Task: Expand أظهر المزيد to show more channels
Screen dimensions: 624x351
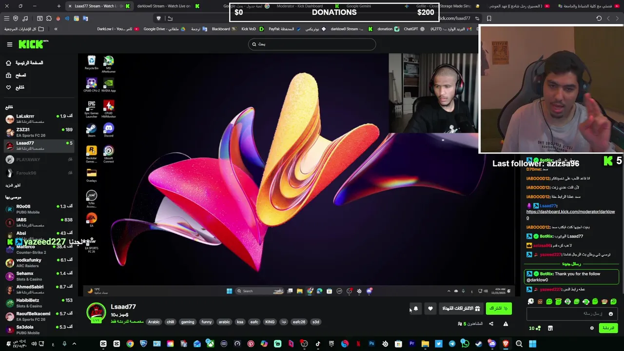Action: click(x=13, y=185)
